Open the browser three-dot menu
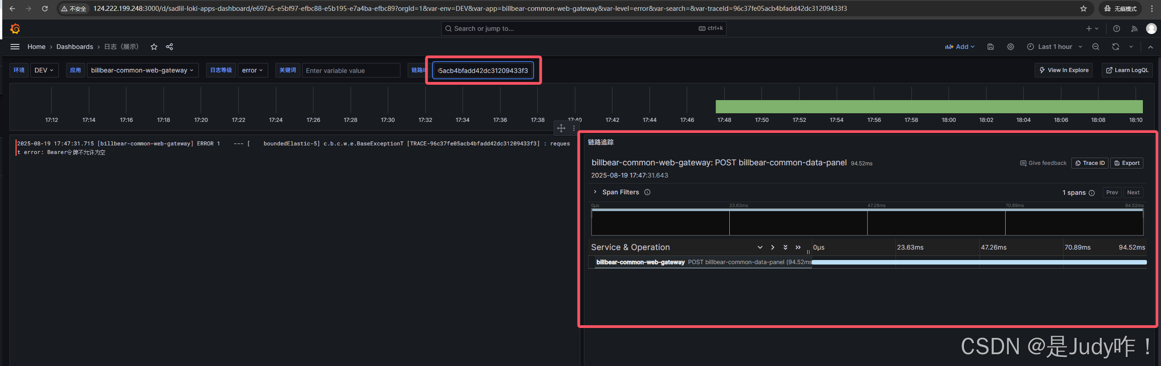Screen dimensions: 1161x366 click(x=1151, y=9)
